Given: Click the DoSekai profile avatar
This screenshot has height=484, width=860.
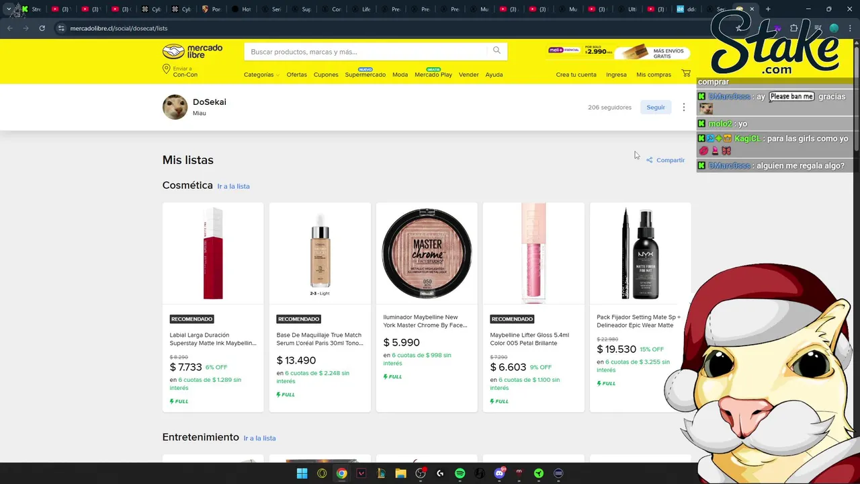Looking at the screenshot, I should [x=175, y=107].
